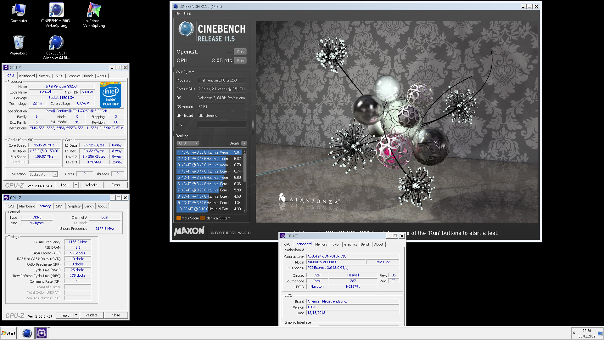Switch to Graphics tab in Mainboard CPU-Z window
The width and height of the screenshot is (604, 340).
(x=351, y=244)
